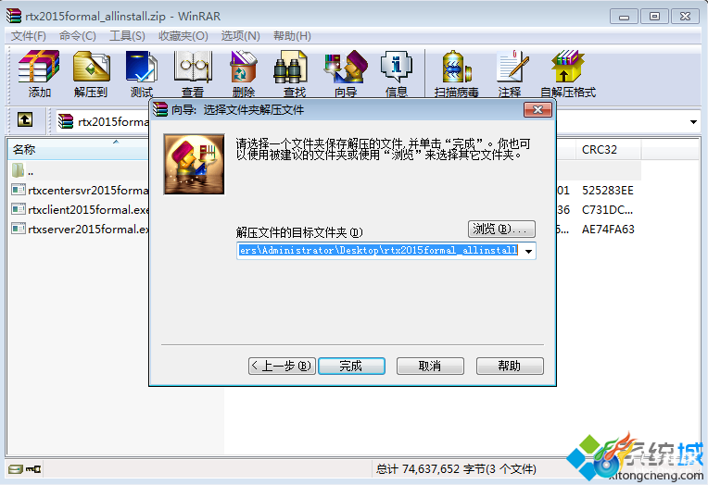Click the 添加 (Add) toolbar icon
Image resolution: width=708 pixels, height=485 pixels.
pyautogui.click(x=39, y=67)
